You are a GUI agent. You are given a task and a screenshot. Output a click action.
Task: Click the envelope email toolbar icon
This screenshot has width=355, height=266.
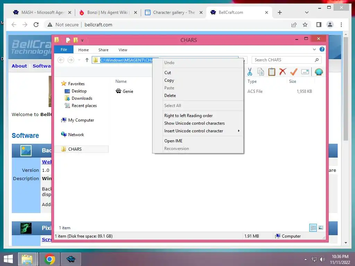pos(305,72)
